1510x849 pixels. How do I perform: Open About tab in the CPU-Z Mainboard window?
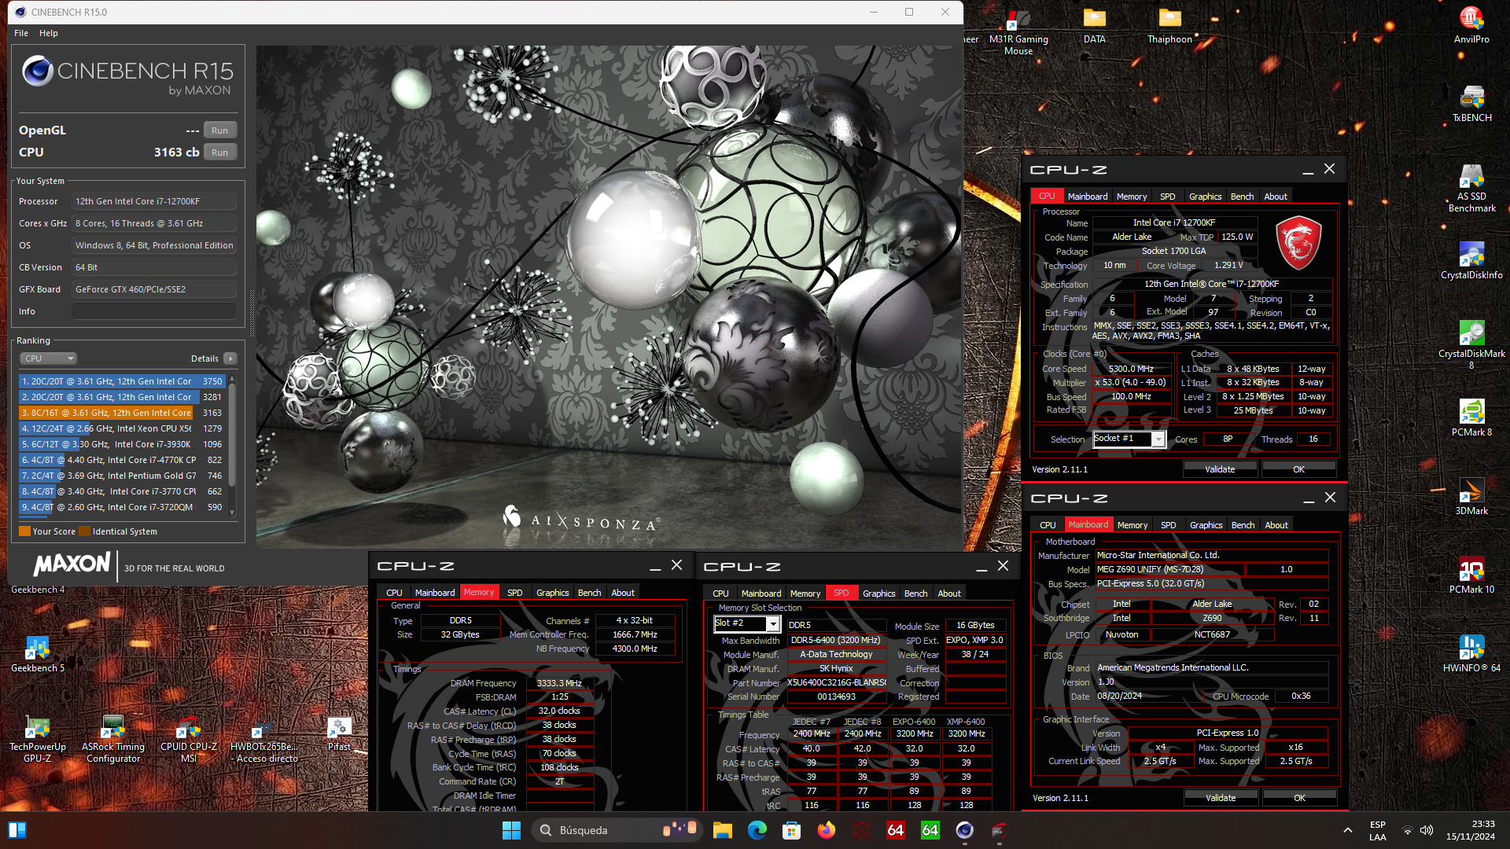[x=1276, y=525]
